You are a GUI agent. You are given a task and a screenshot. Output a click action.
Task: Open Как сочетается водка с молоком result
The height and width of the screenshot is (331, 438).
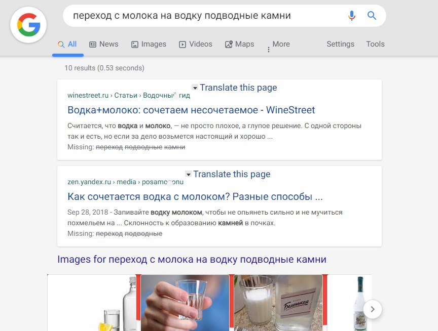pos(195,196)
